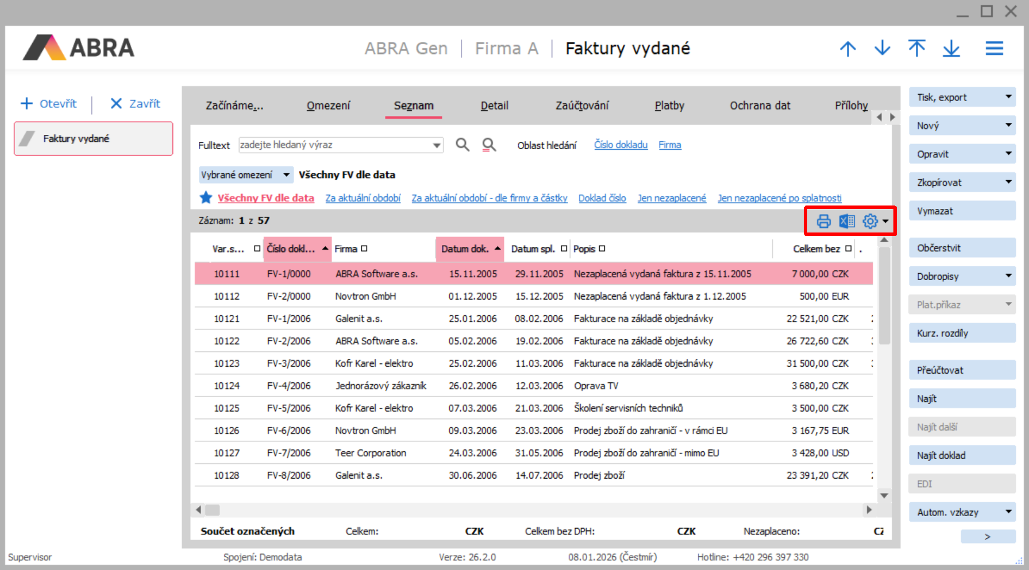Toggle the Firma column sort box

click(x=364, y=249)
